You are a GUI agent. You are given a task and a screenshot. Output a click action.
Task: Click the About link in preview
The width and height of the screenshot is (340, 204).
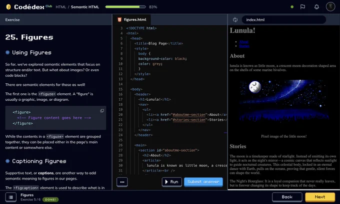[243, 42]
